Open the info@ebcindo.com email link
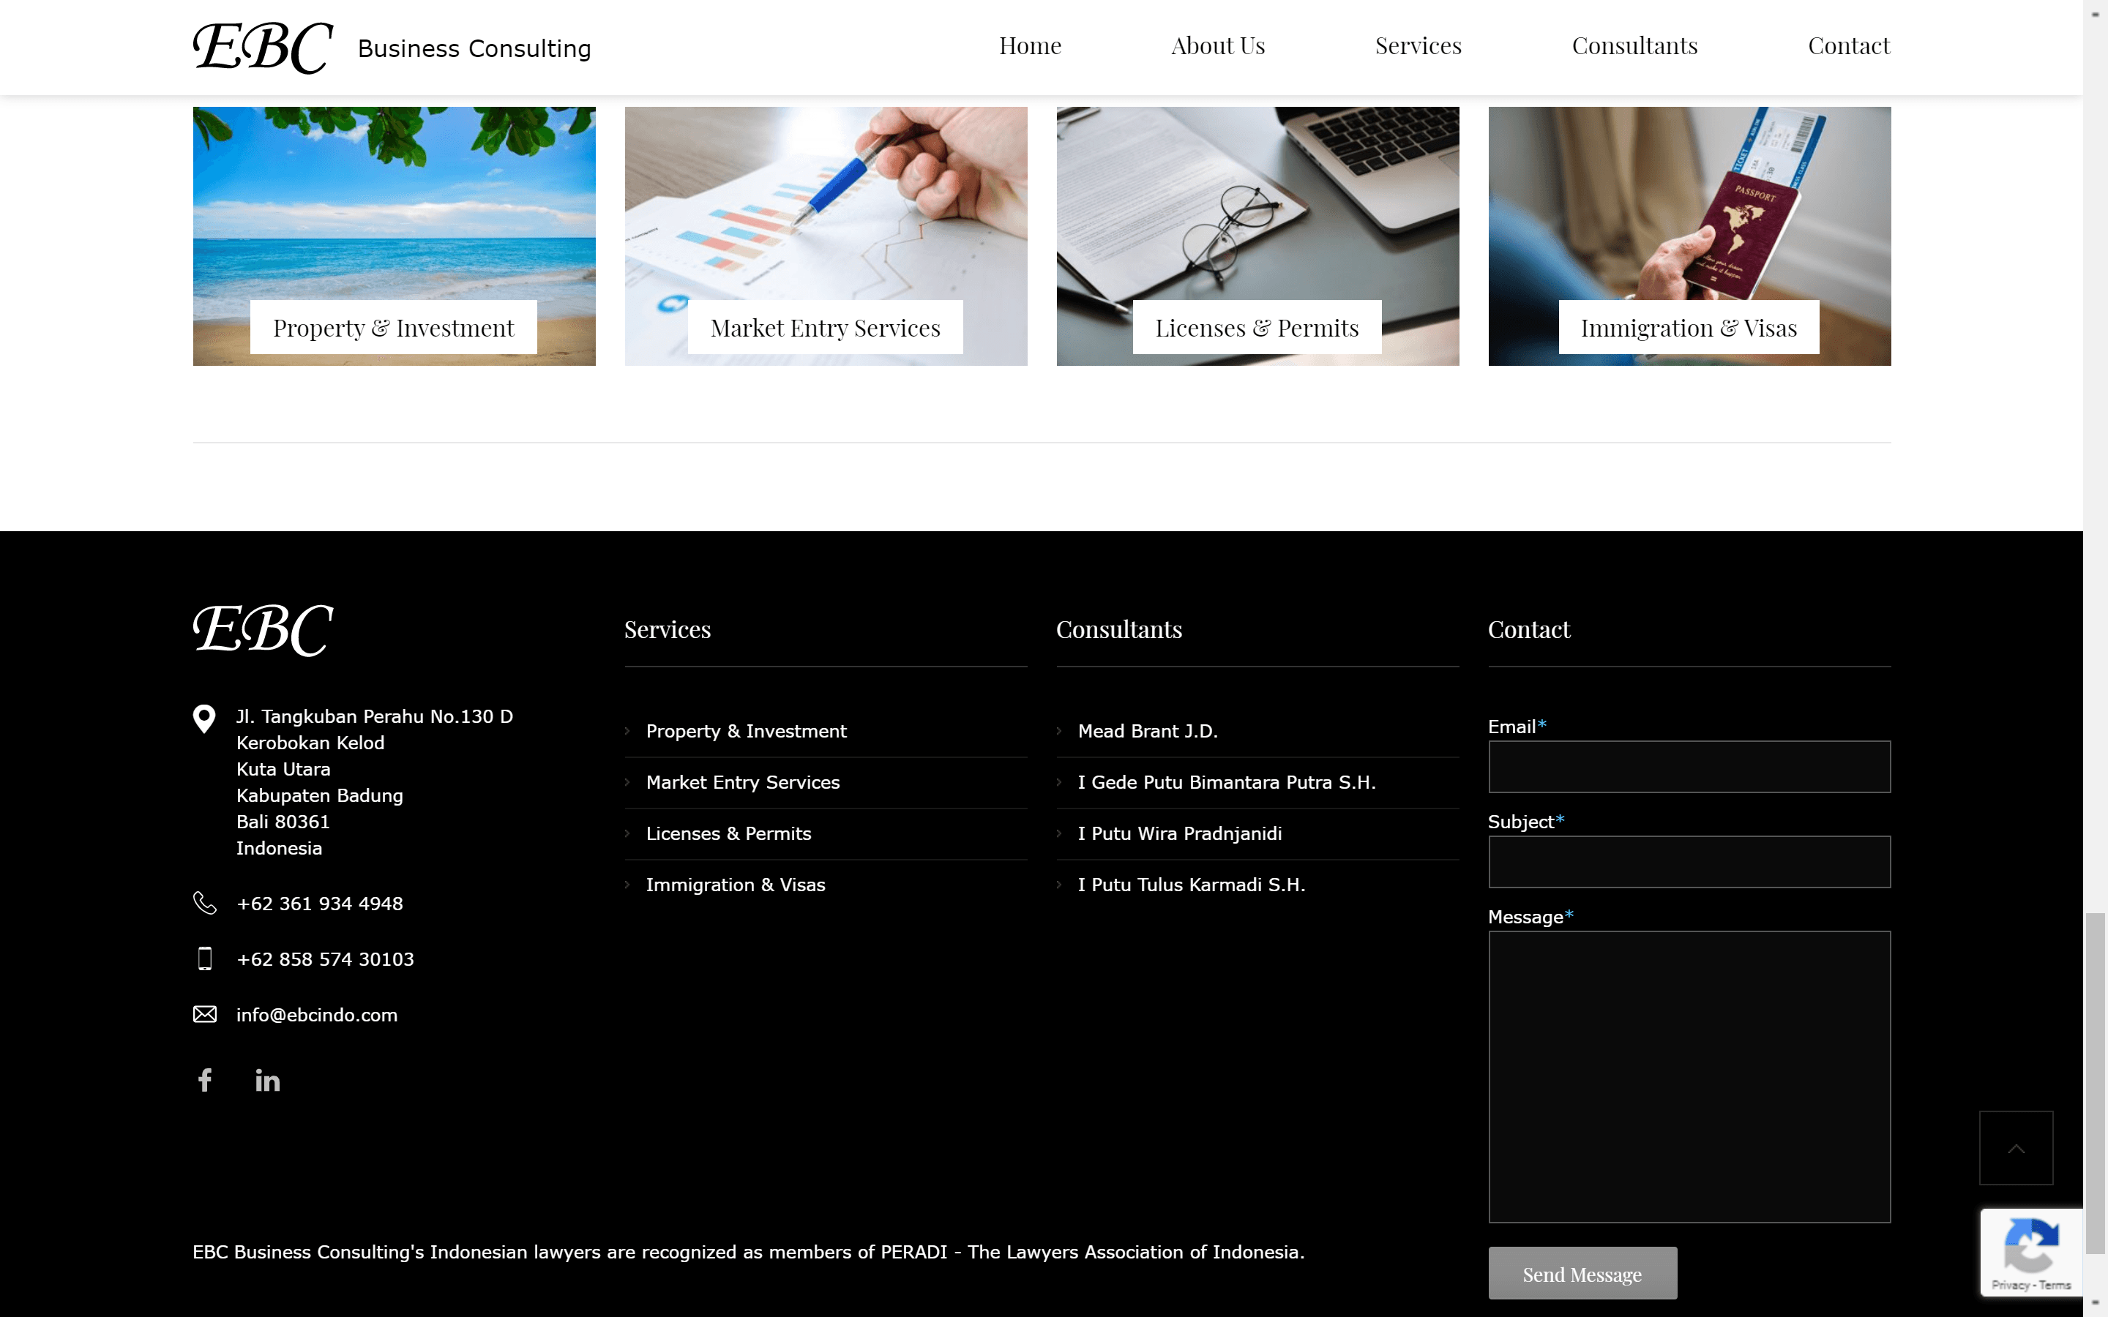 click(x=316, y=1015)
